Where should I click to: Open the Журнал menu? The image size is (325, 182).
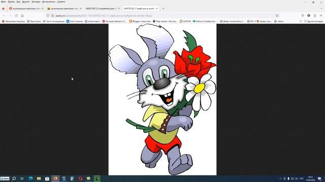point(26,2)
